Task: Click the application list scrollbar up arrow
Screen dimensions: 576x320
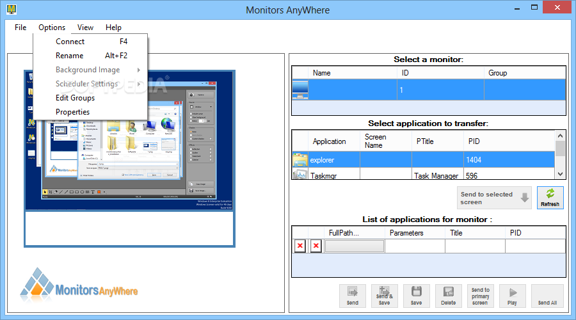Action: pos(560,136)
